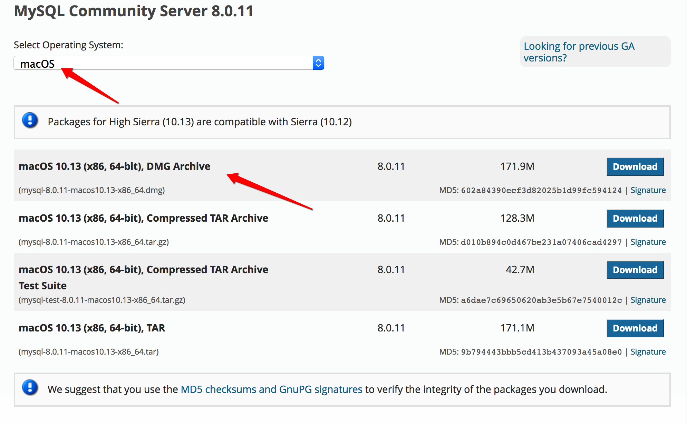Download the 128.3M Compressed TAR Archive
This screenshot has height=424, width=687.
[x=635, y=219]
